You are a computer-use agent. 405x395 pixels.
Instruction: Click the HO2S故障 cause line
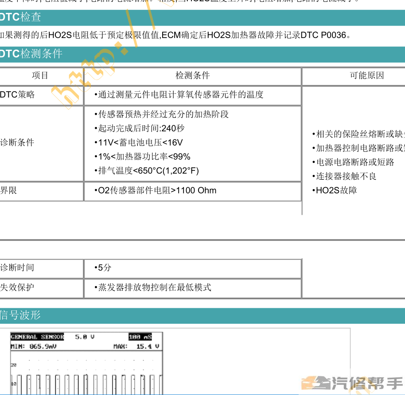tap(335, 190)
